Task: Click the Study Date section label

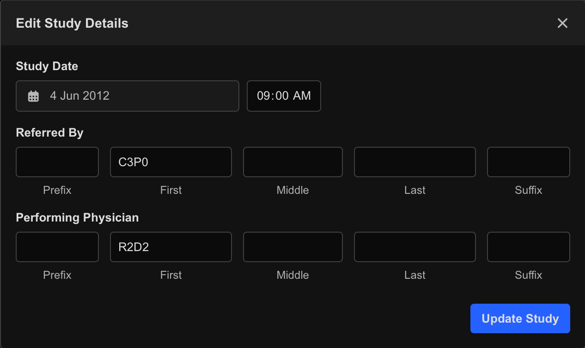Action: point(47,66)
